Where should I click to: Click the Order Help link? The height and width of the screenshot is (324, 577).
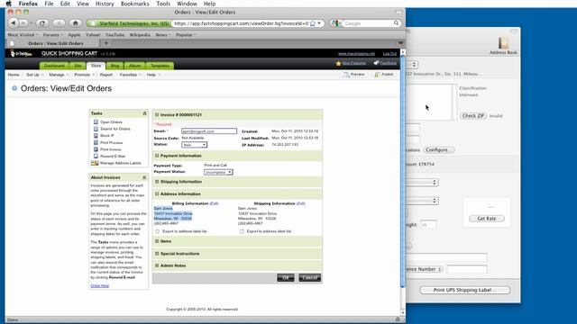pyautogui.click(x=100, y=286)
